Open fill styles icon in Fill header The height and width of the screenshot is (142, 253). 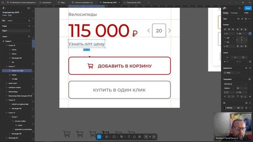(x=246, y=103)
